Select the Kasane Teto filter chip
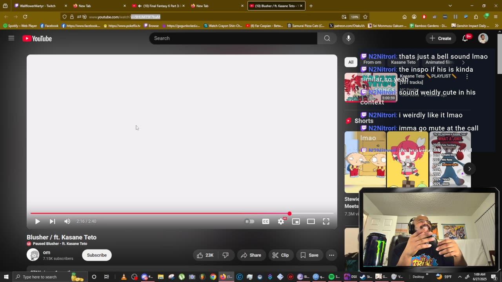The width and height of the screenshot is (502, 282). click(x=403, y=62)
